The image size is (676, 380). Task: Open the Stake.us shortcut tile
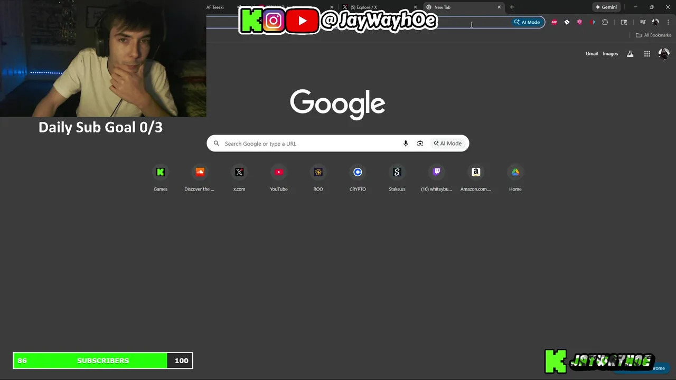[397, 178]
